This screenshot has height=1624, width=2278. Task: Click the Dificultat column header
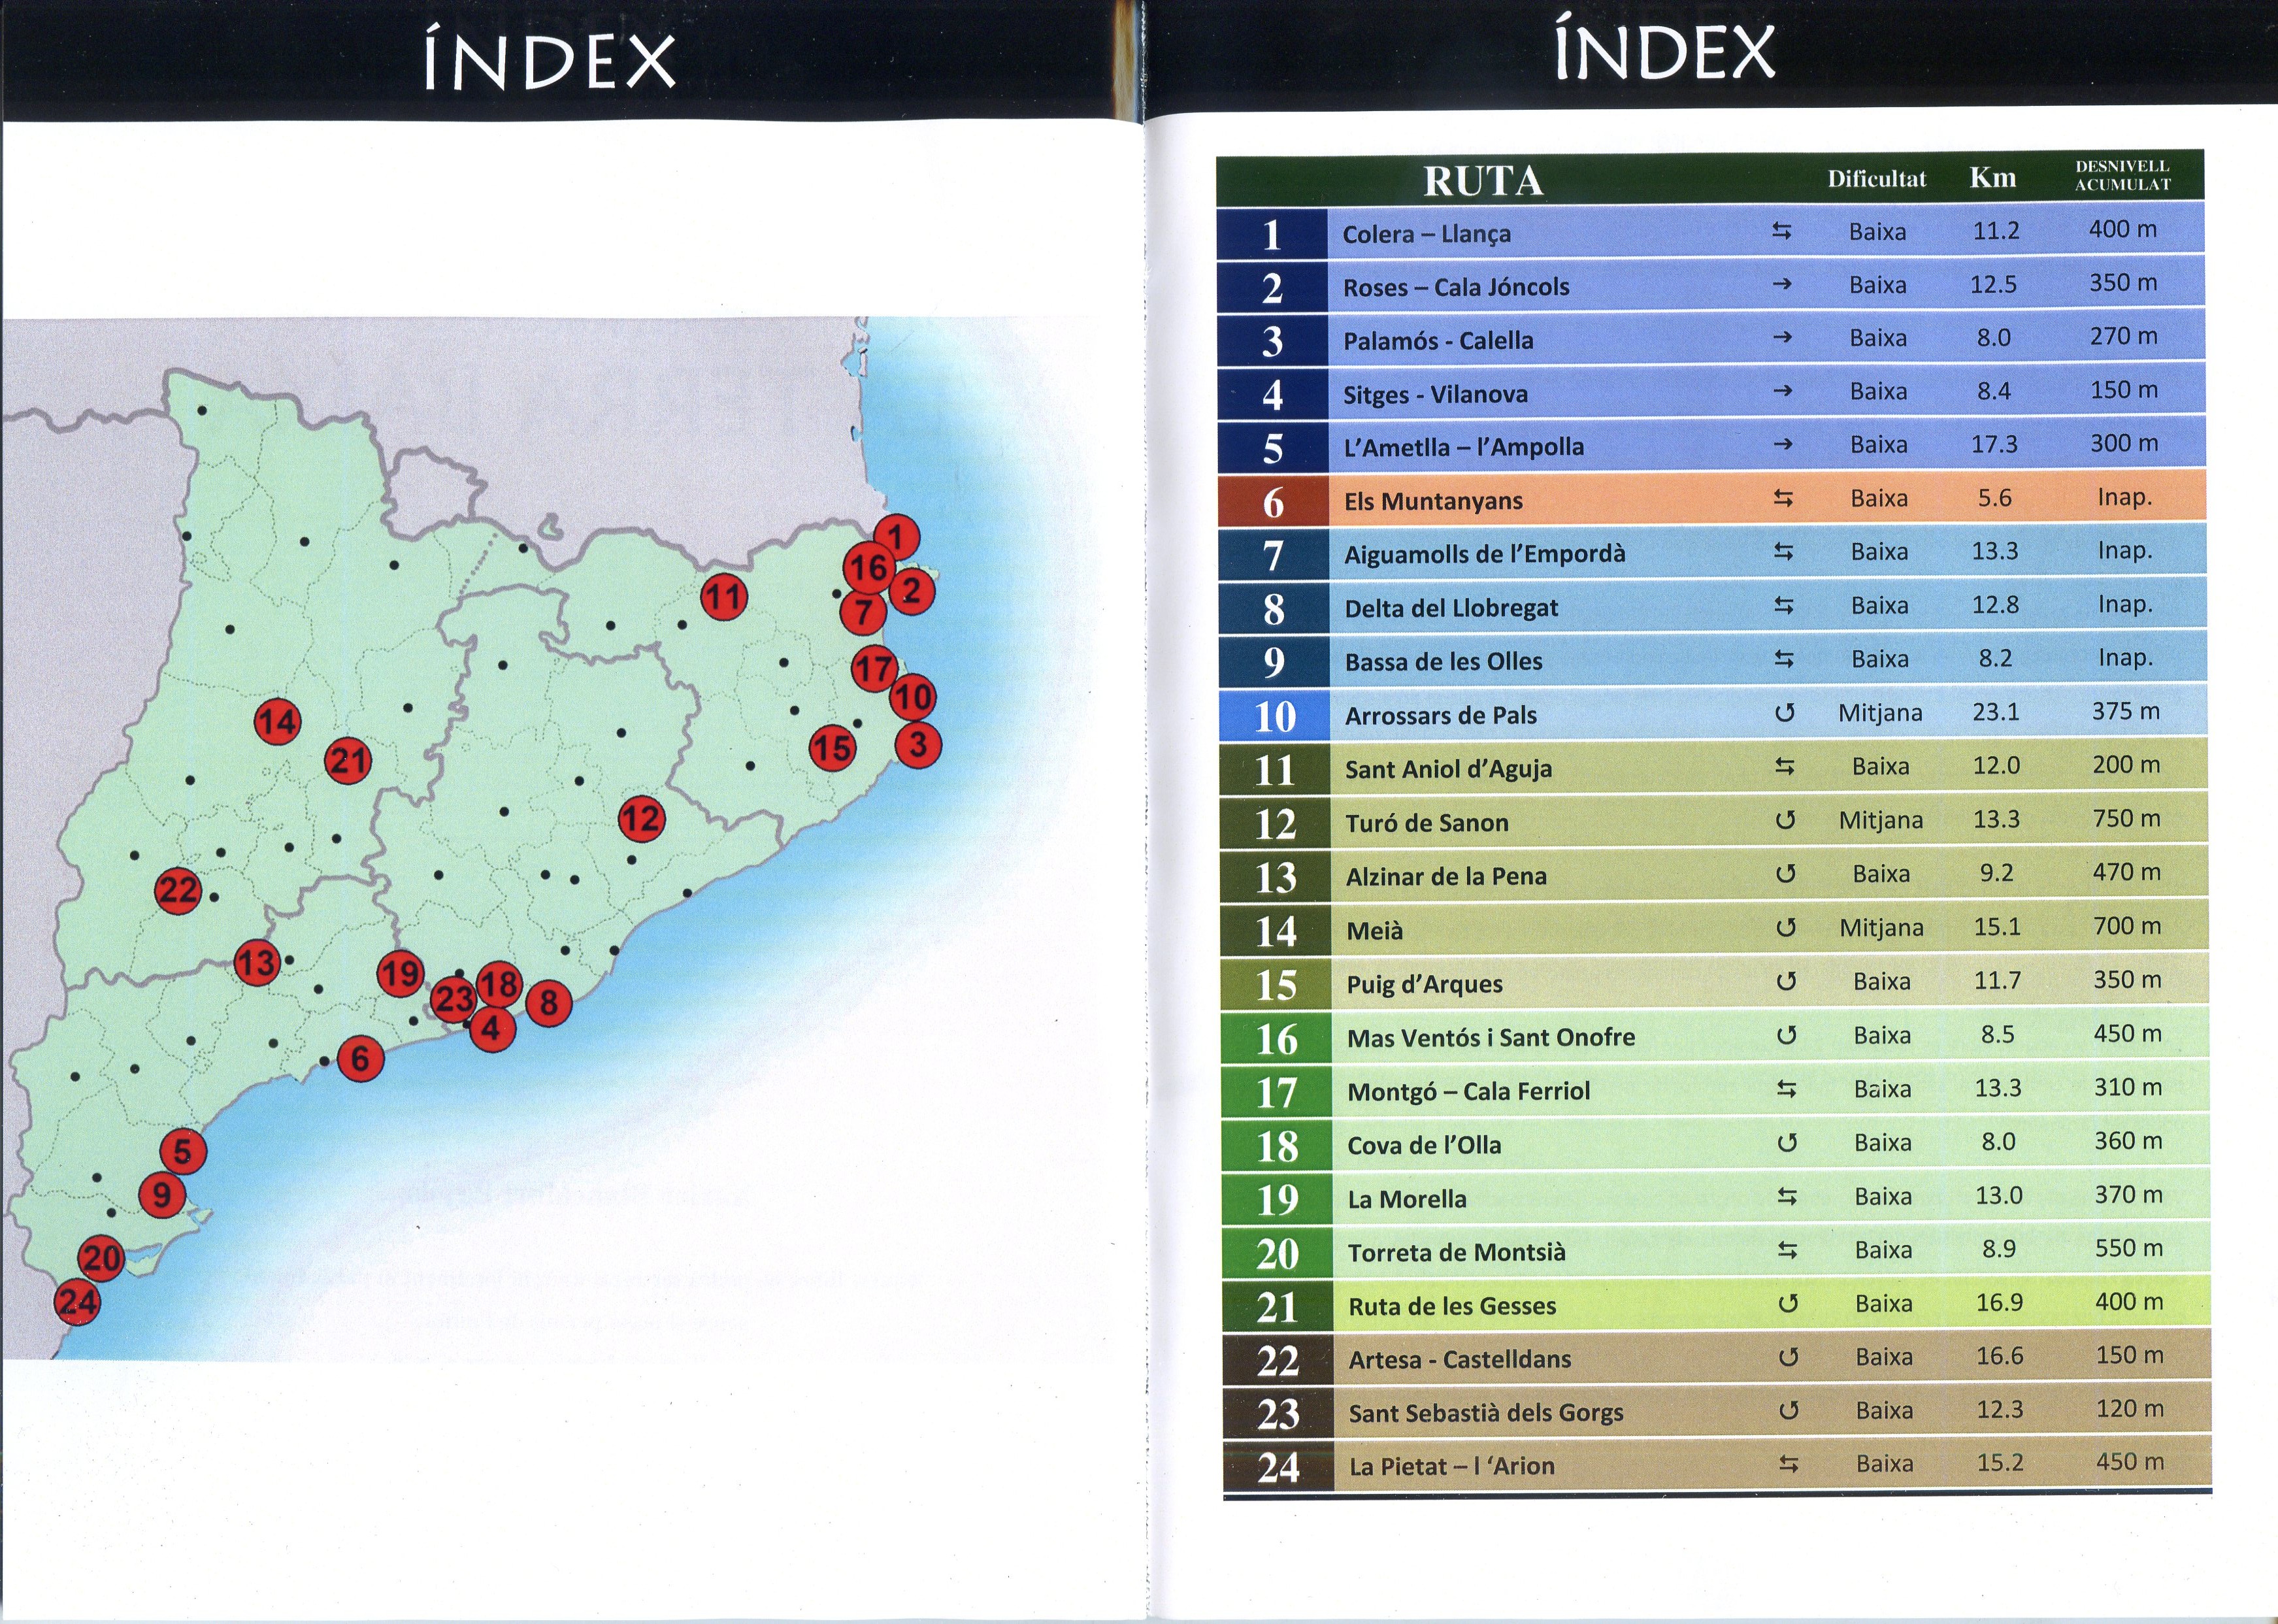(1876, 179)
